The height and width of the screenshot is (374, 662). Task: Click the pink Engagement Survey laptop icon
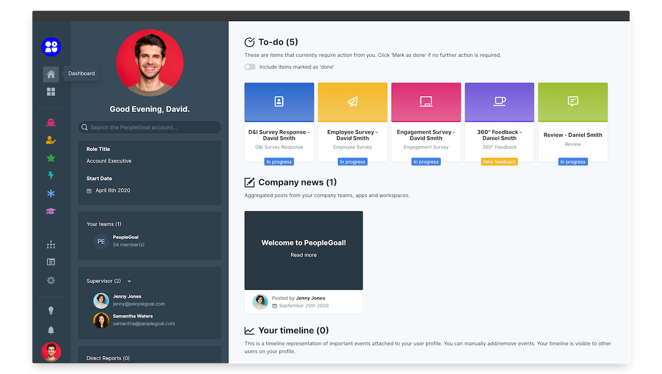pyautogui.click(x=426, y=101)
